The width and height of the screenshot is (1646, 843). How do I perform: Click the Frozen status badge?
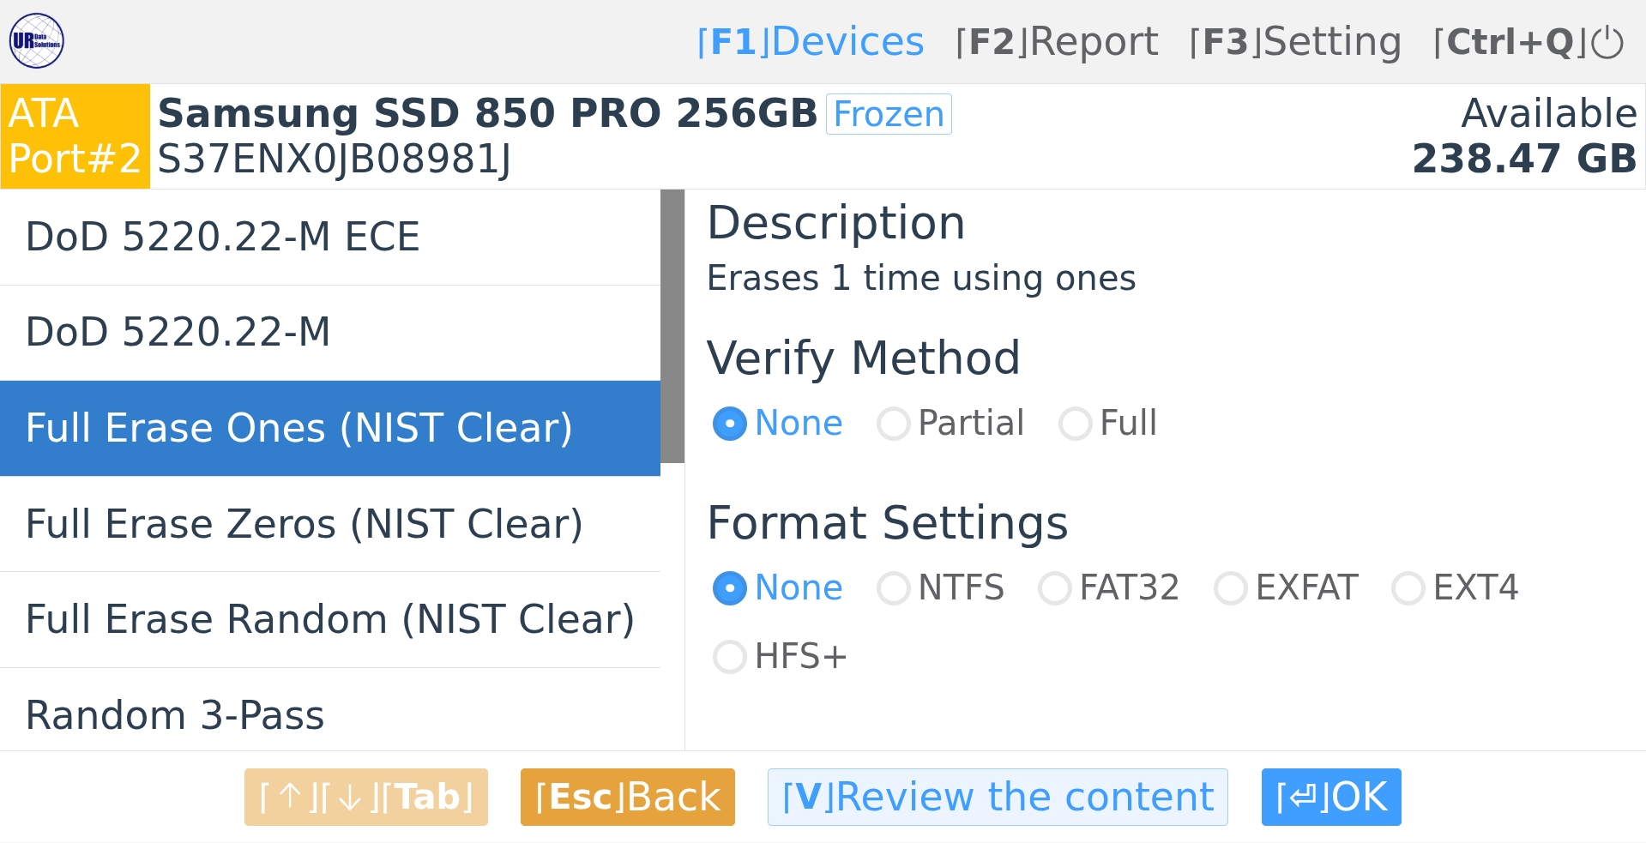click(888, 114)
